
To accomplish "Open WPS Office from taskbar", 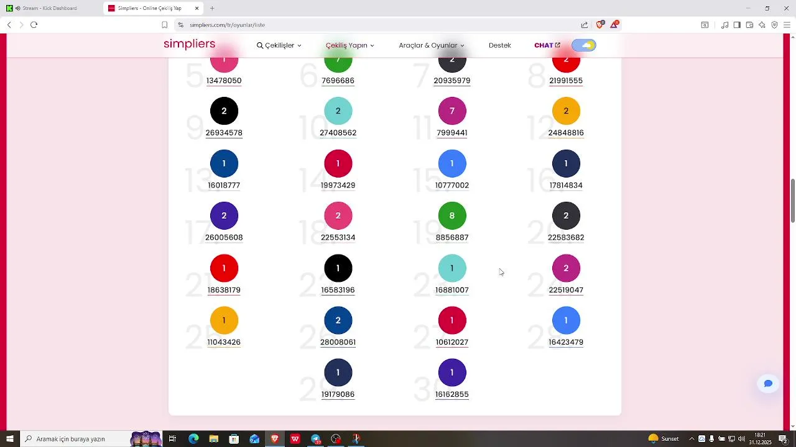I will pos(295,439).
